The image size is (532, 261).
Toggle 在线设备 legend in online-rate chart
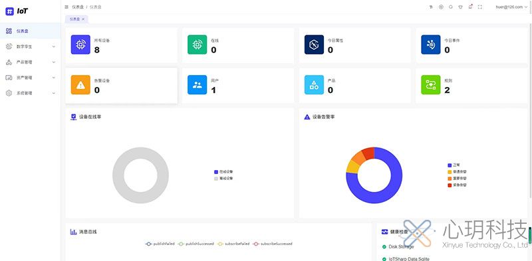[223, 172]
